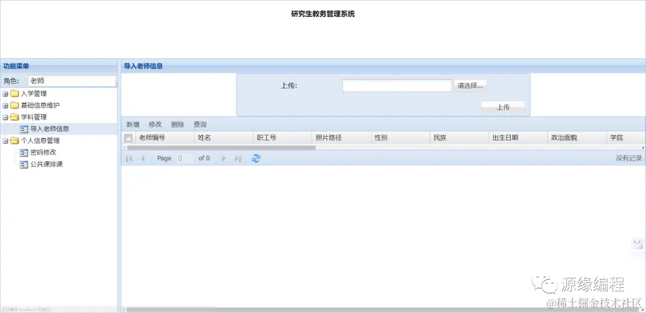Image resolution: width=646 pixels, height=313 pixels.
Task: Click the upload file path field
Action: point(397,85)
